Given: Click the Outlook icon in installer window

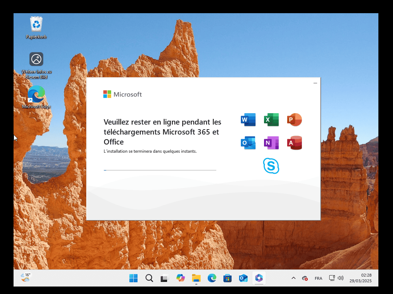Looking at the screenshot, I should 248,143.
